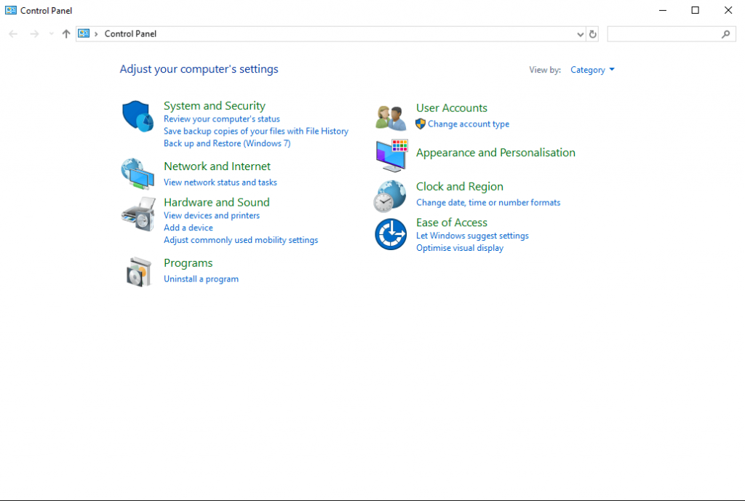
Task: Click the search magnifier icon
Action: (725, 34)
